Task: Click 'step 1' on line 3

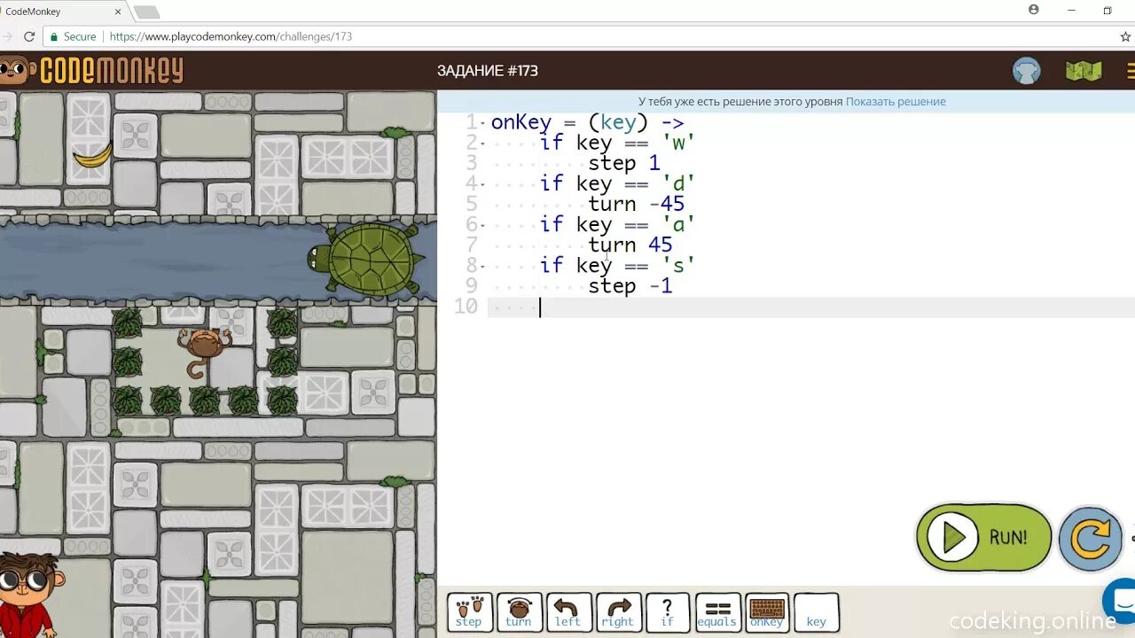Action: coord(624,163)
